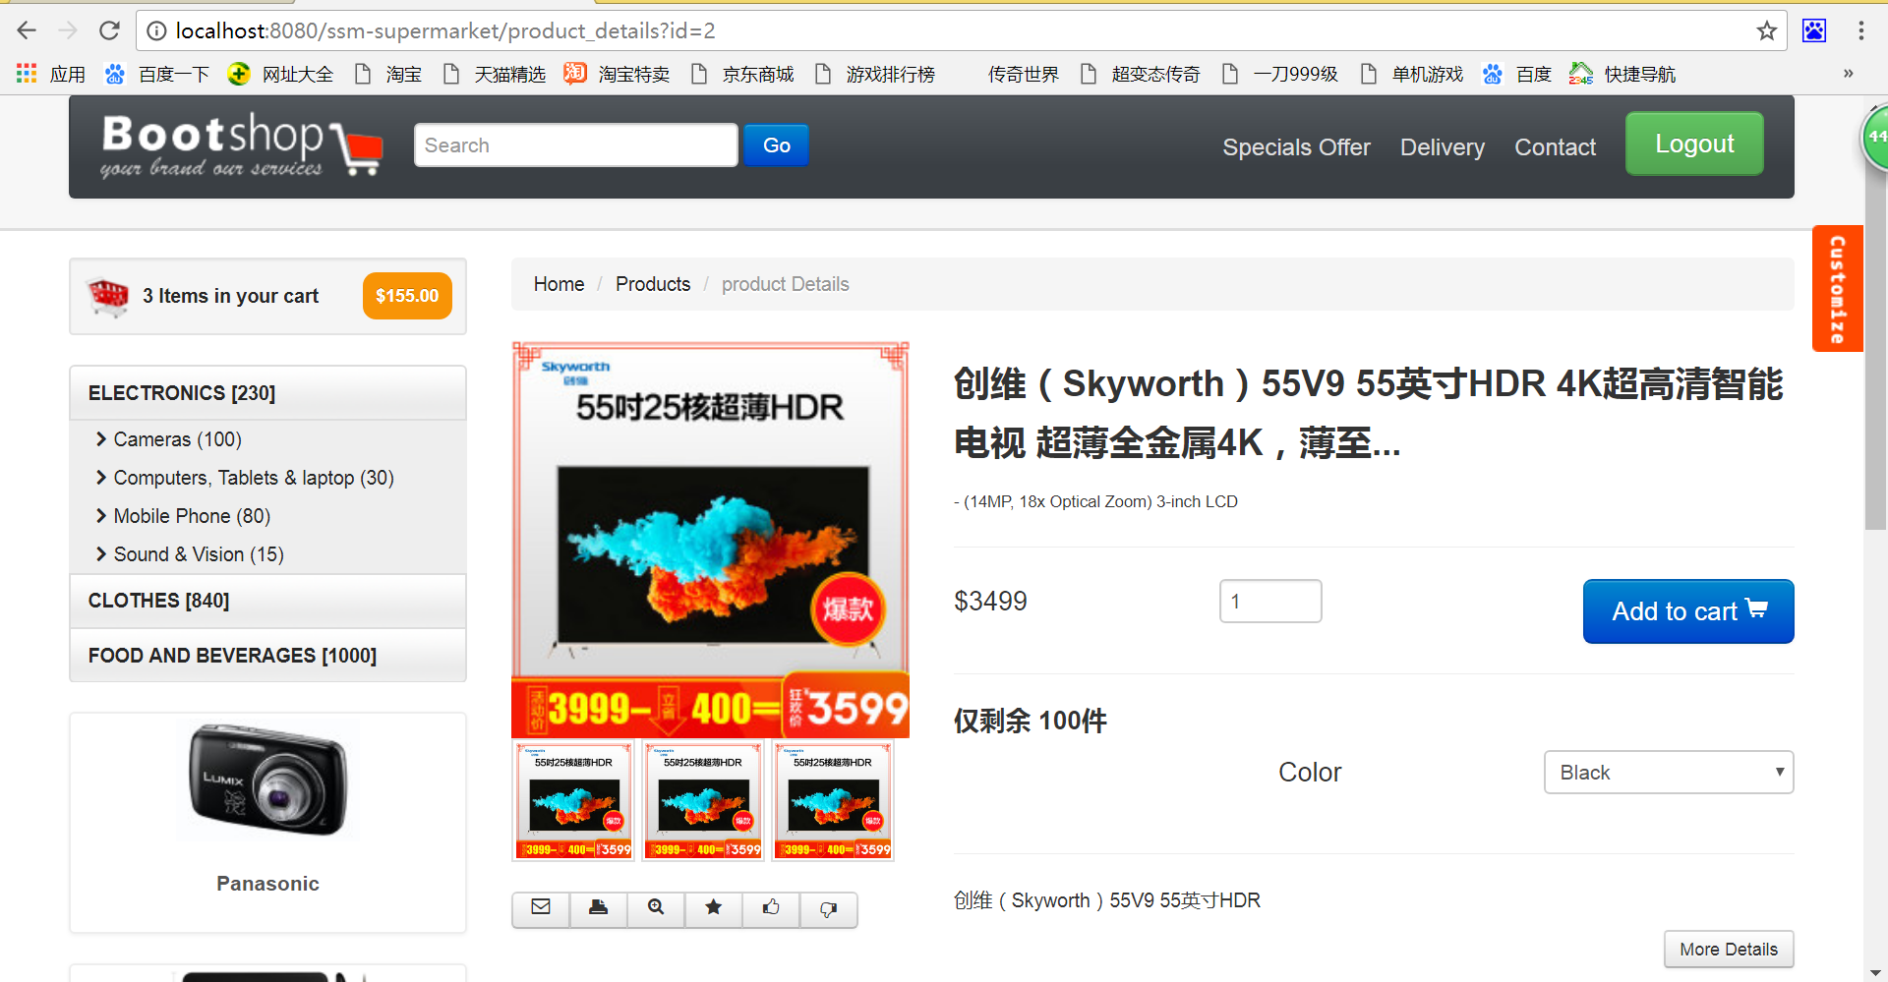
Task: Click the thumbs-up icon button
Action: pyautogui.click(x=771, y=908)
